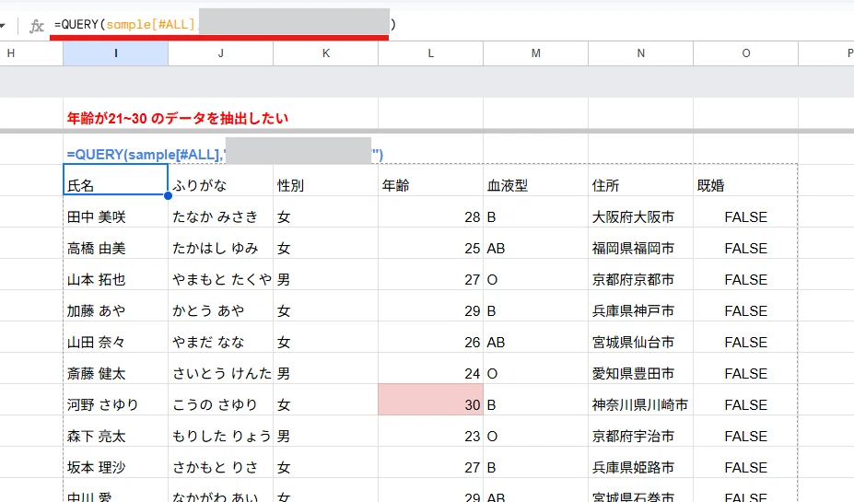This screenshot has height=502, width=854.
Task: Click the cell たかはし ゆみ
Action: (x=220, y=243)
